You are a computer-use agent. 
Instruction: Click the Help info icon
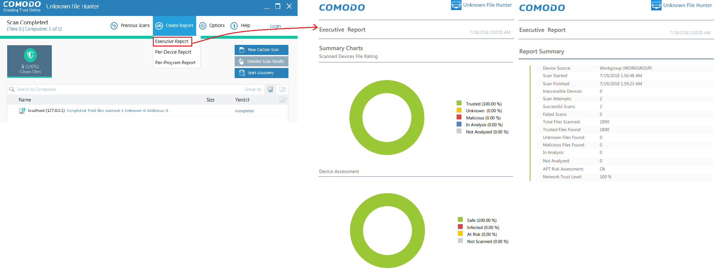234,26
